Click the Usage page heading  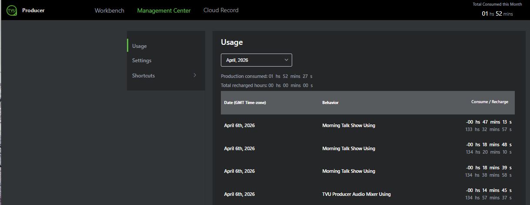(x=232, y=42)
